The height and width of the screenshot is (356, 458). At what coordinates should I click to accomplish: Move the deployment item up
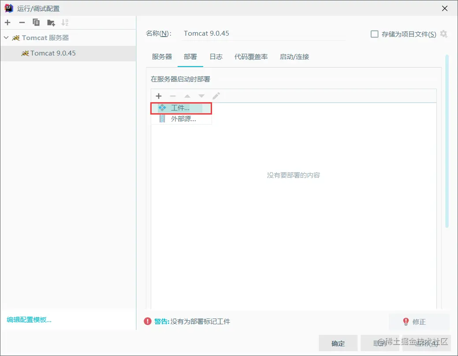point(187,96)
